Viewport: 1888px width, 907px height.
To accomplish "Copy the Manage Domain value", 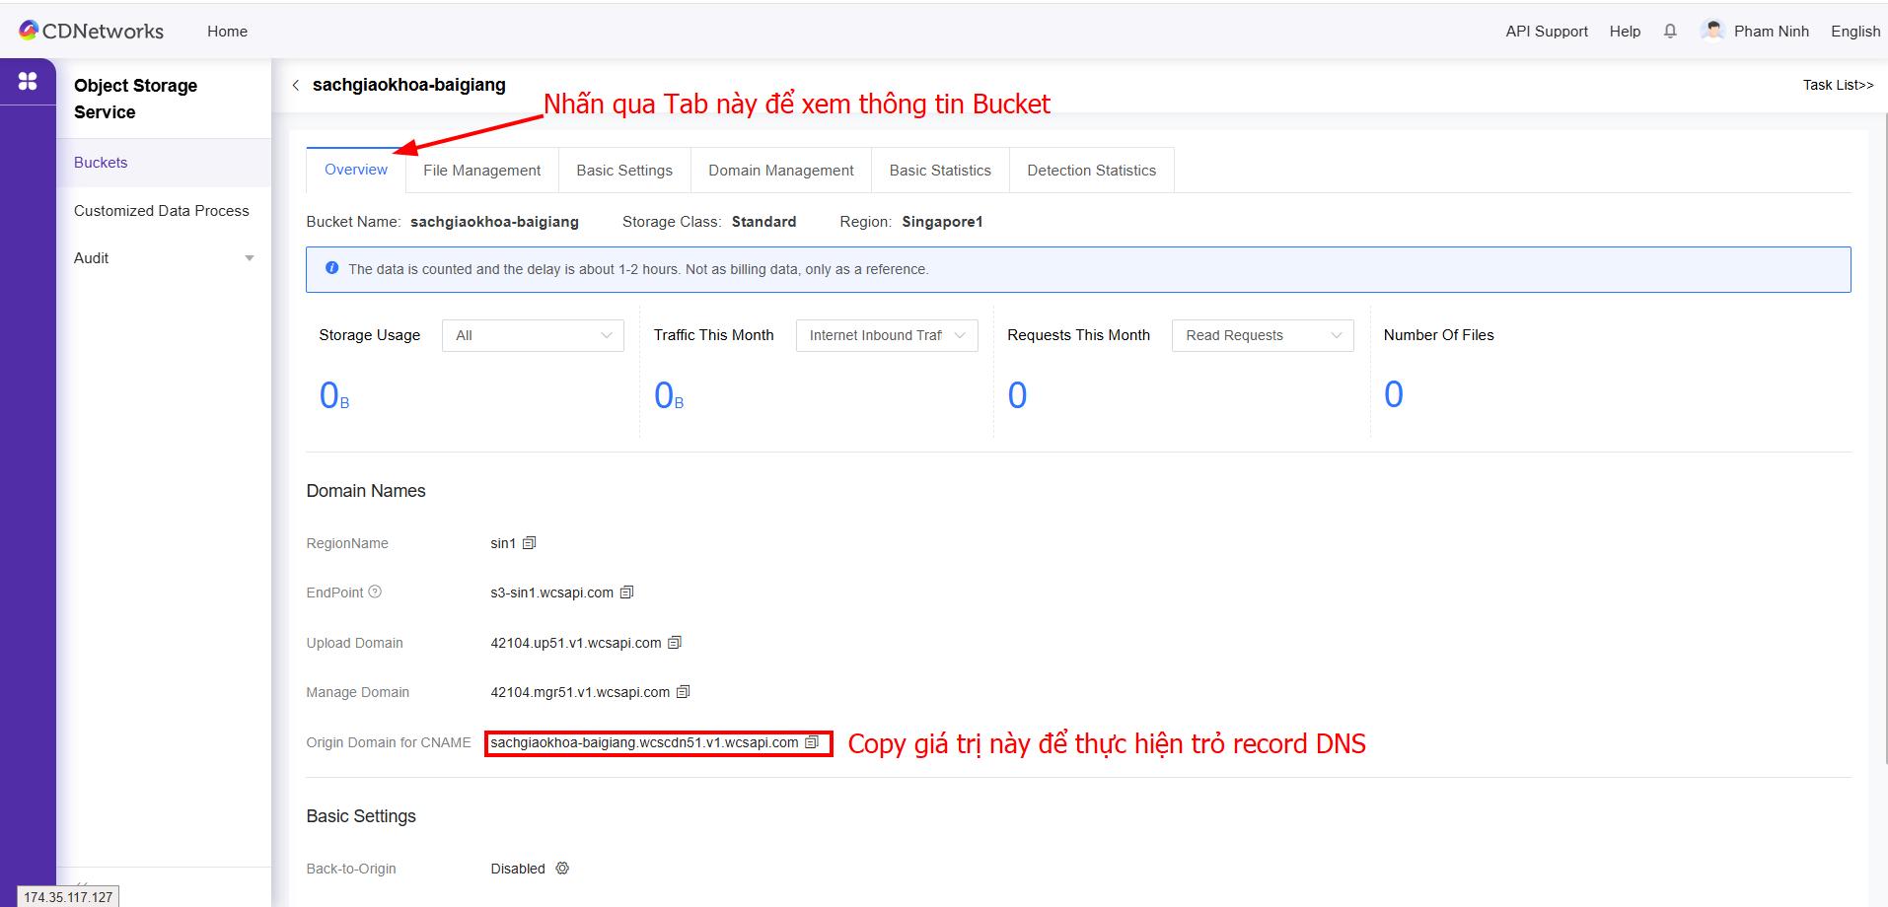I will (x=683, y=692).
